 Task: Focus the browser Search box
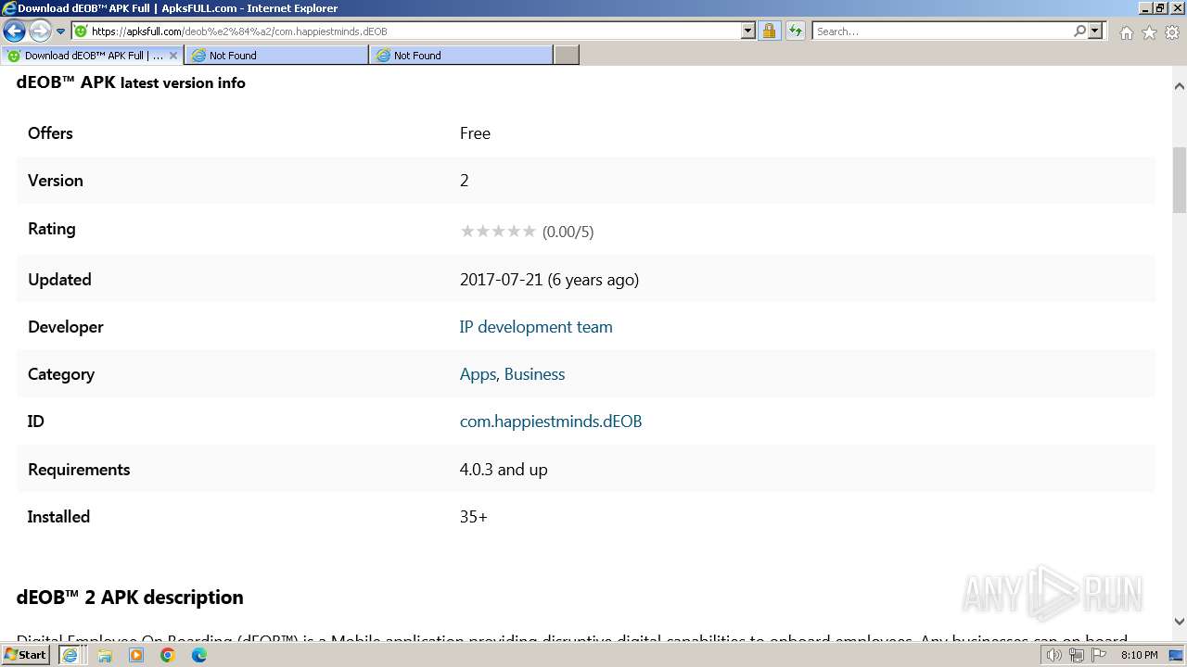tap(942, 31)
